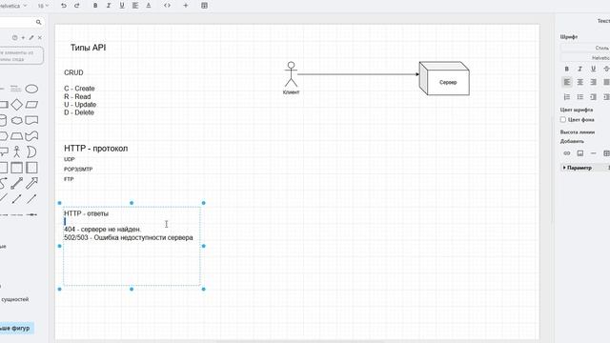Click the scratchpad help icon
Viewport: 610px width, 343px height.
[x=15, y=38]
